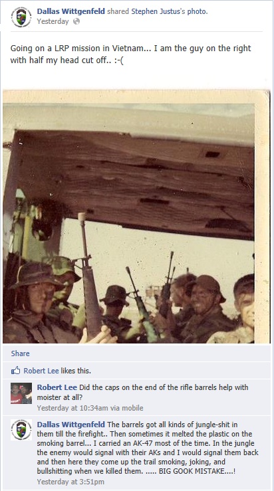Open the shared Vietnam LRP mission photo
Image resolution: width=274 pixels, height=491 pixels.
(x=136, y=217)
